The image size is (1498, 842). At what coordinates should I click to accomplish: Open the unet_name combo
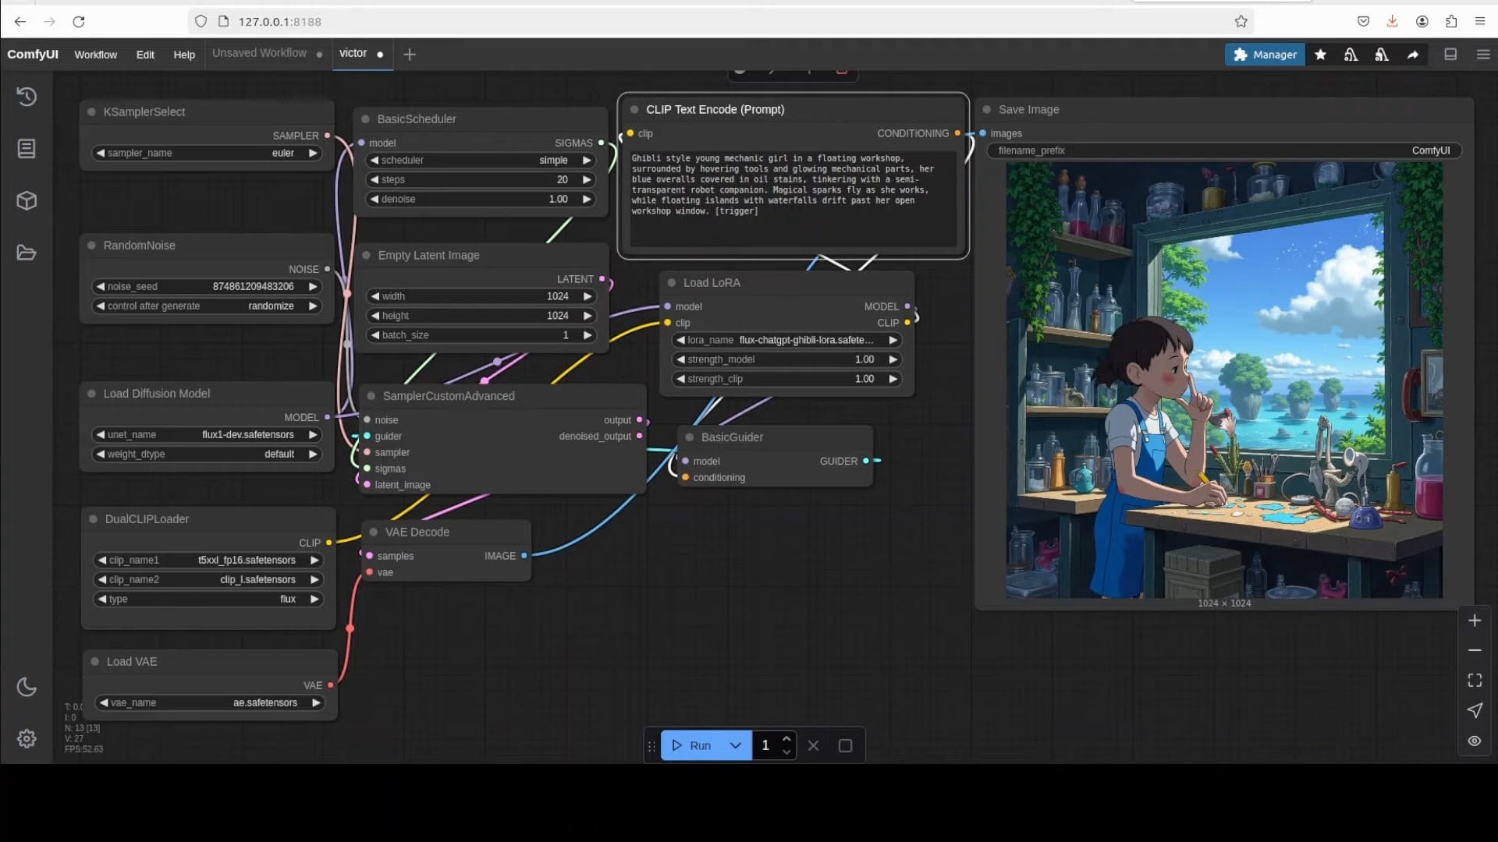[207, 434]
